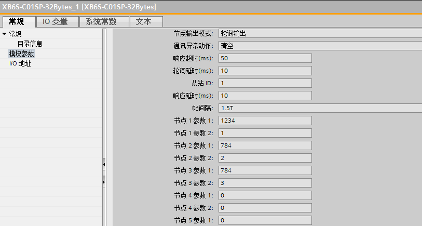Click the 轮询延时(ms) input field
The height and width of the screenshot is (226, 422).
point(265,71)
